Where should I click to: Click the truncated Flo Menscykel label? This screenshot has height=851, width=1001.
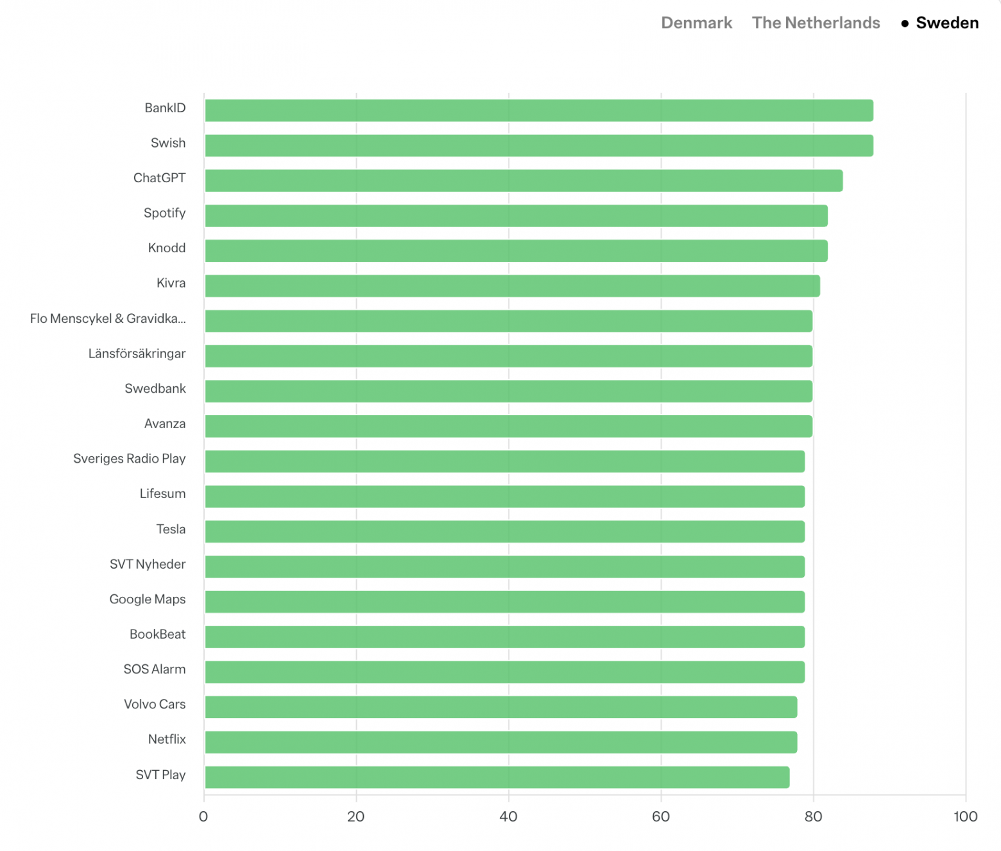[108, 318]
